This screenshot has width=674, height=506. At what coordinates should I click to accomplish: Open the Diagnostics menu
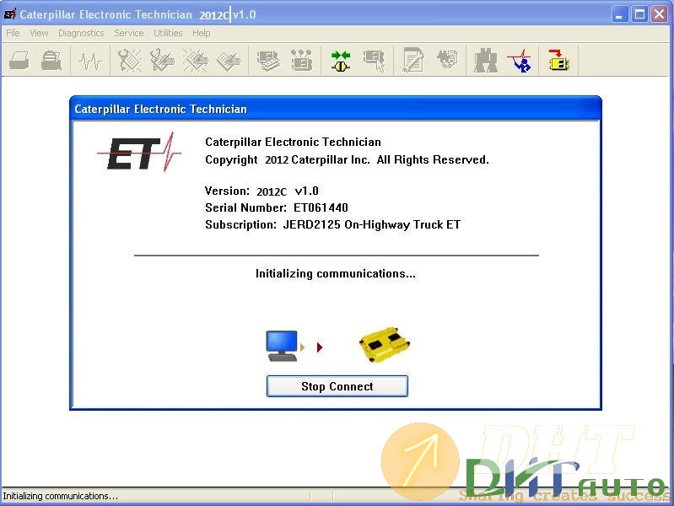81,33
